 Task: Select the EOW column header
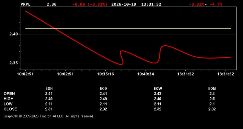click(x=158, y=89)
